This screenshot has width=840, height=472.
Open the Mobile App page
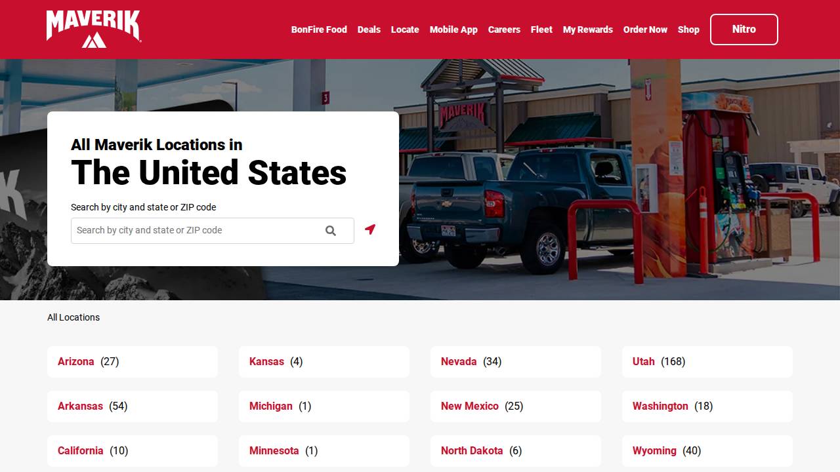(x=453, y=29)
